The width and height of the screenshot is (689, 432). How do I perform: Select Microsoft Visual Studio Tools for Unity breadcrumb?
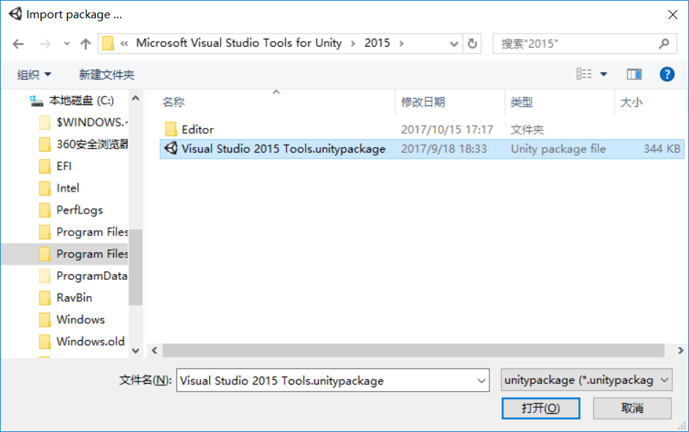pos(238,43)
